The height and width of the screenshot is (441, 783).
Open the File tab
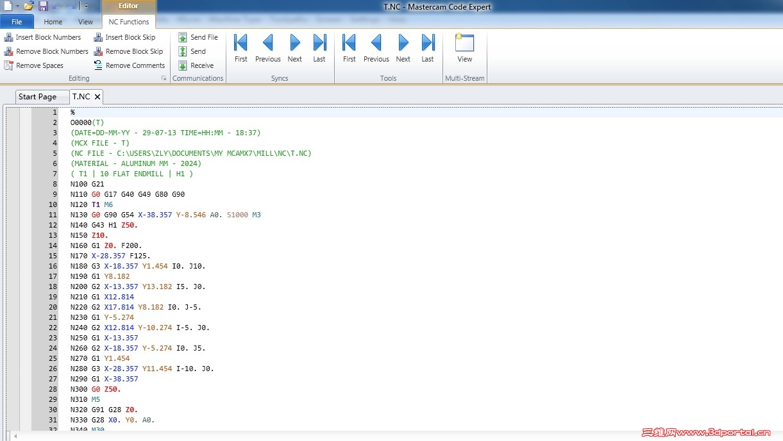17,22
